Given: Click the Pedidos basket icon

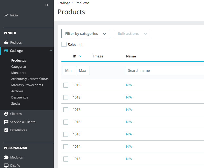Looking at the screenshot, I should 6,43.
